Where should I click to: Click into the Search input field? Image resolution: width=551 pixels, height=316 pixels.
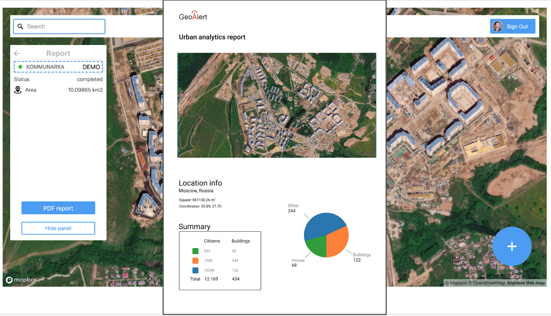point(64,27)
